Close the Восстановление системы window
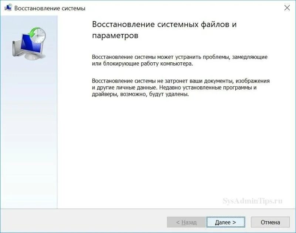 pos(287,8)
